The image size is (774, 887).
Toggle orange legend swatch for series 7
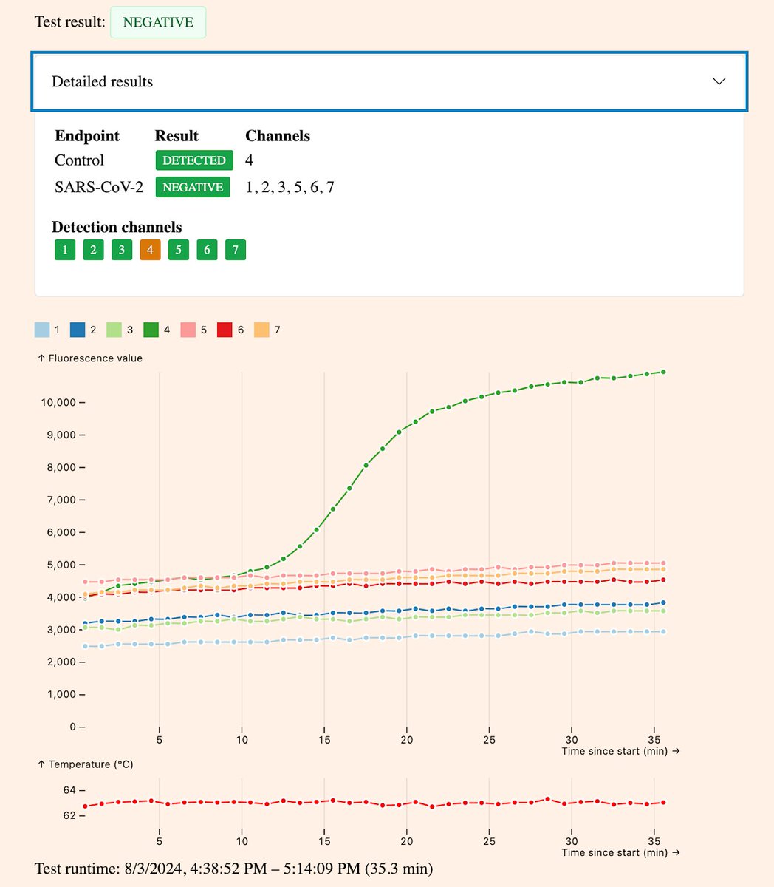pos(262,330)
